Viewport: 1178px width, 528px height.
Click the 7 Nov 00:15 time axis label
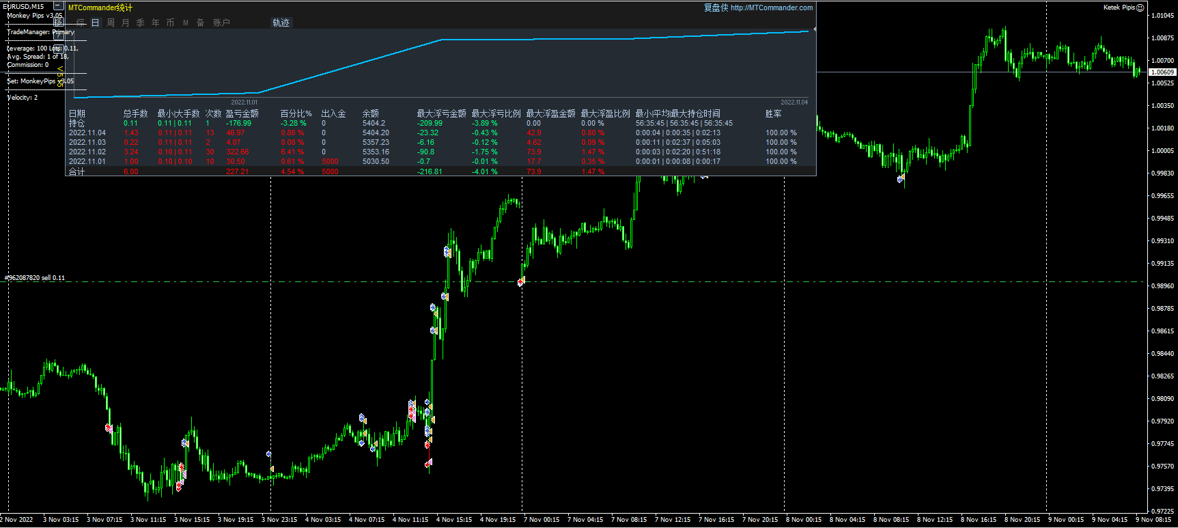click(x=542, y=519)
